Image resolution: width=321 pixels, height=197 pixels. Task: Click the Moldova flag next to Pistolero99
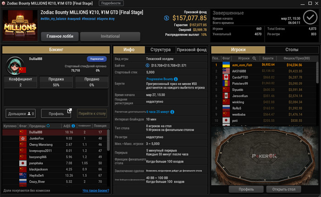[226, 84]
